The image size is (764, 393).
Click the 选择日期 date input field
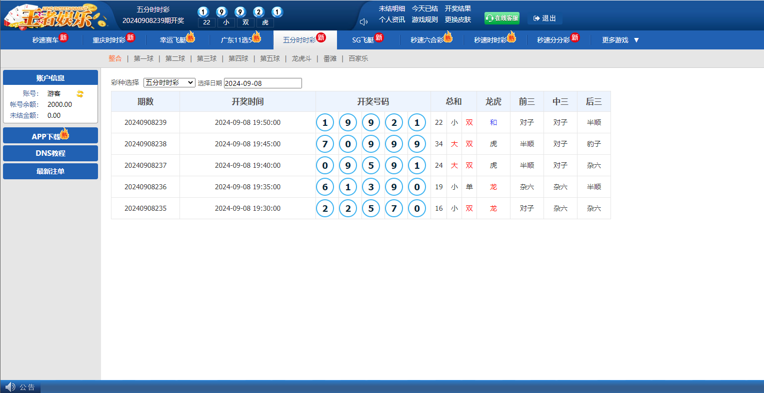point(262,83)
